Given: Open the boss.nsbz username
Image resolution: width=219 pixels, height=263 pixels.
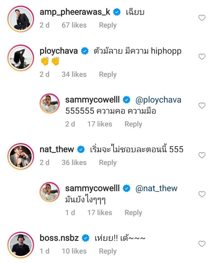Looking at the screenshot, I should point(59,238).
